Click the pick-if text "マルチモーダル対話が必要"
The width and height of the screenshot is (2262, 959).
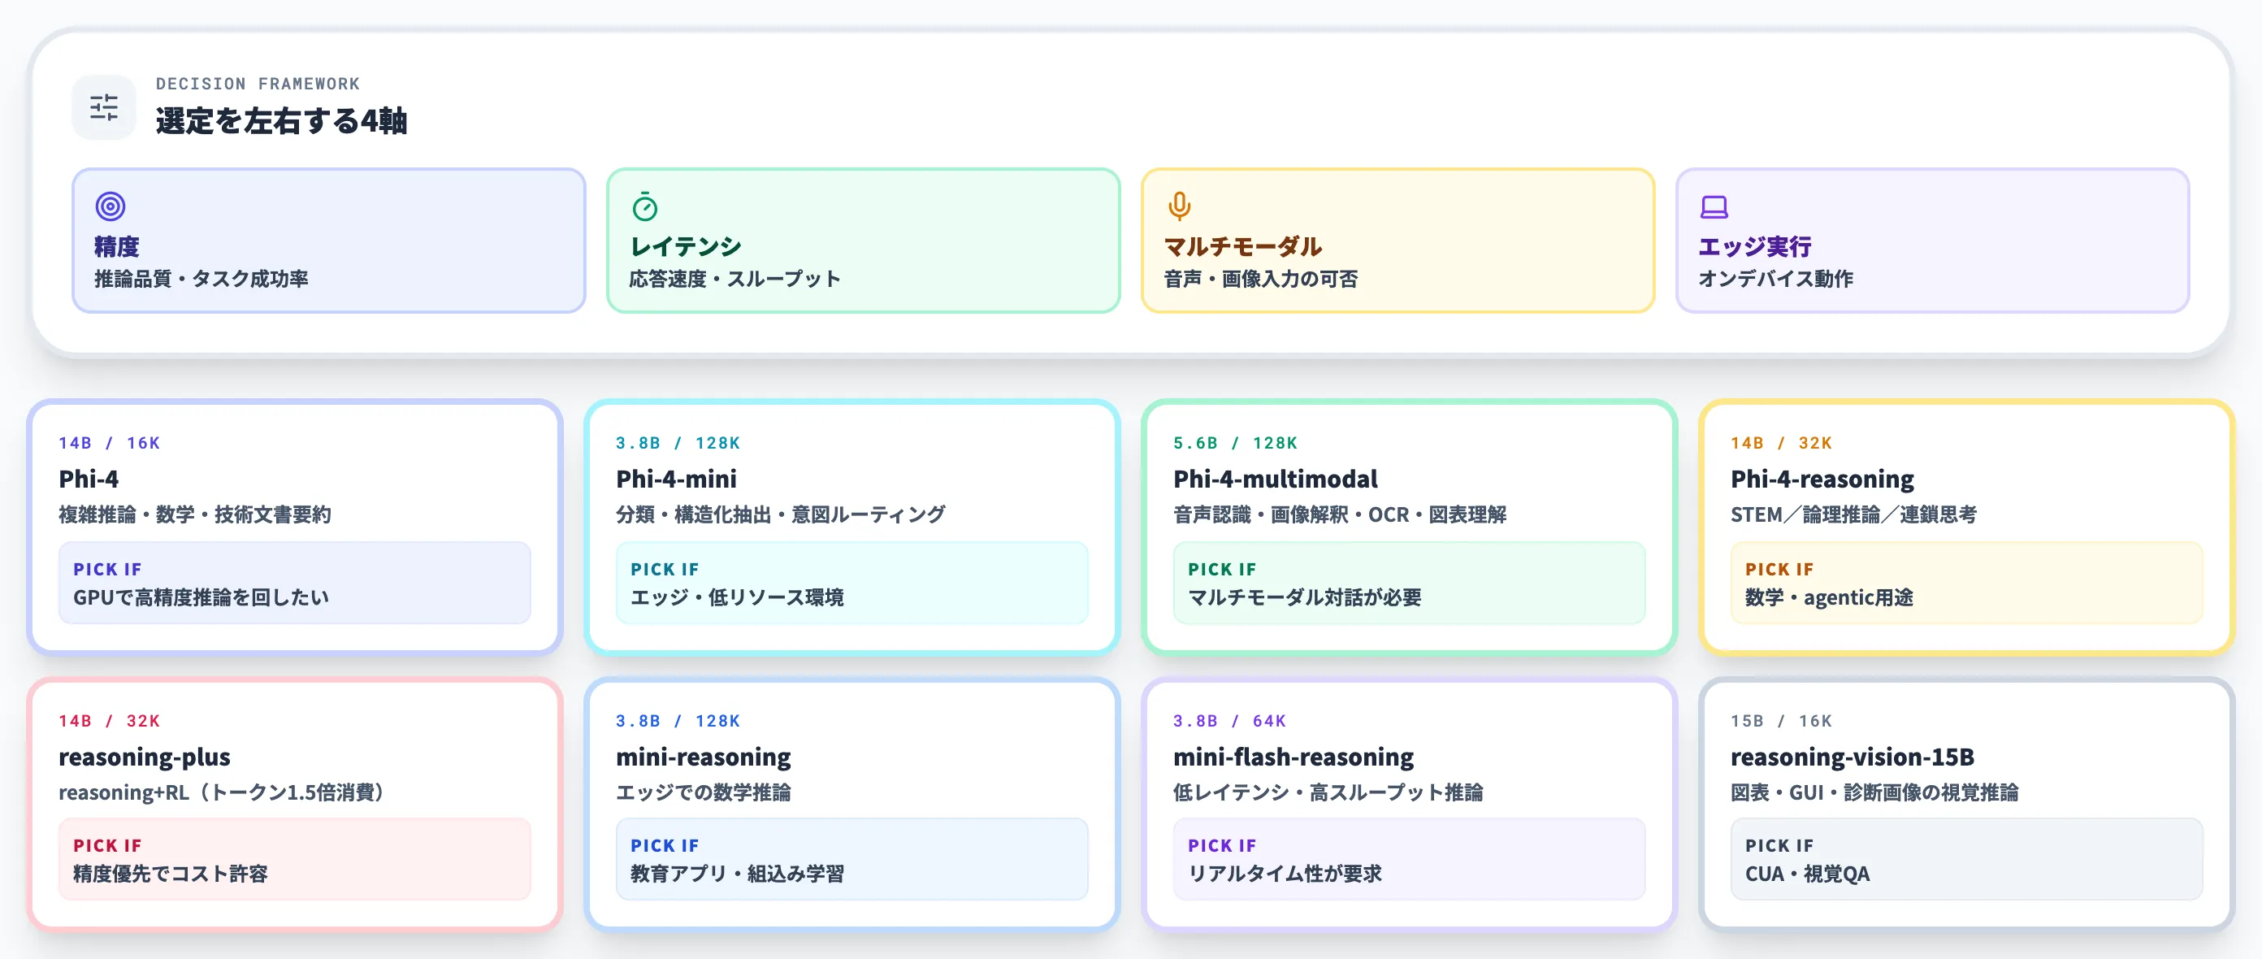(x=1305, y=597)
